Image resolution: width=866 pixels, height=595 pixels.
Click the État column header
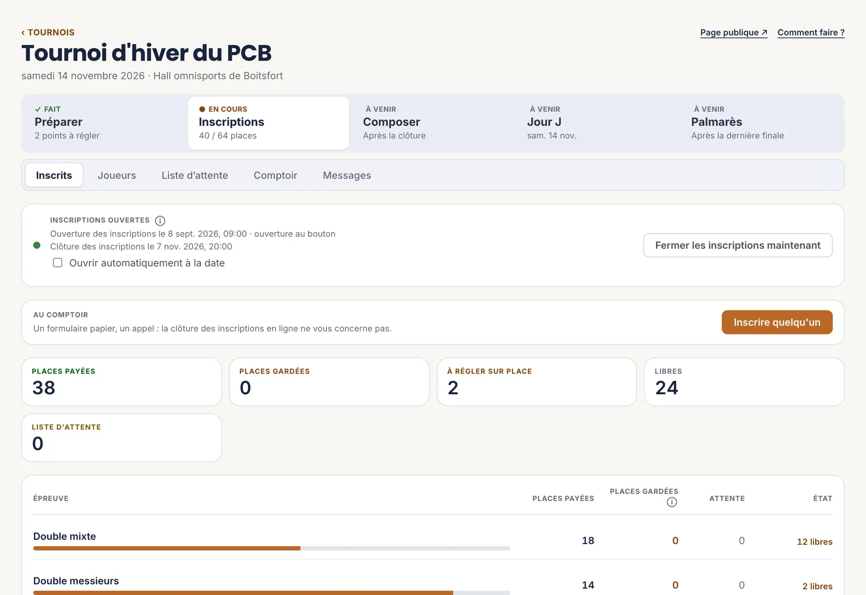(823, 499)
